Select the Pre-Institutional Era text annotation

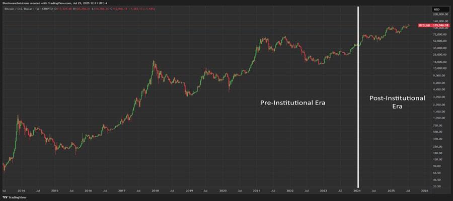pos(292,103)
